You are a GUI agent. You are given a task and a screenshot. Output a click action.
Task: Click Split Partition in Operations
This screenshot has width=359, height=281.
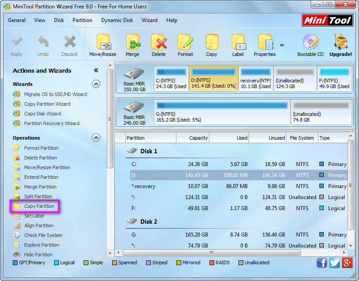coord(38,196)
